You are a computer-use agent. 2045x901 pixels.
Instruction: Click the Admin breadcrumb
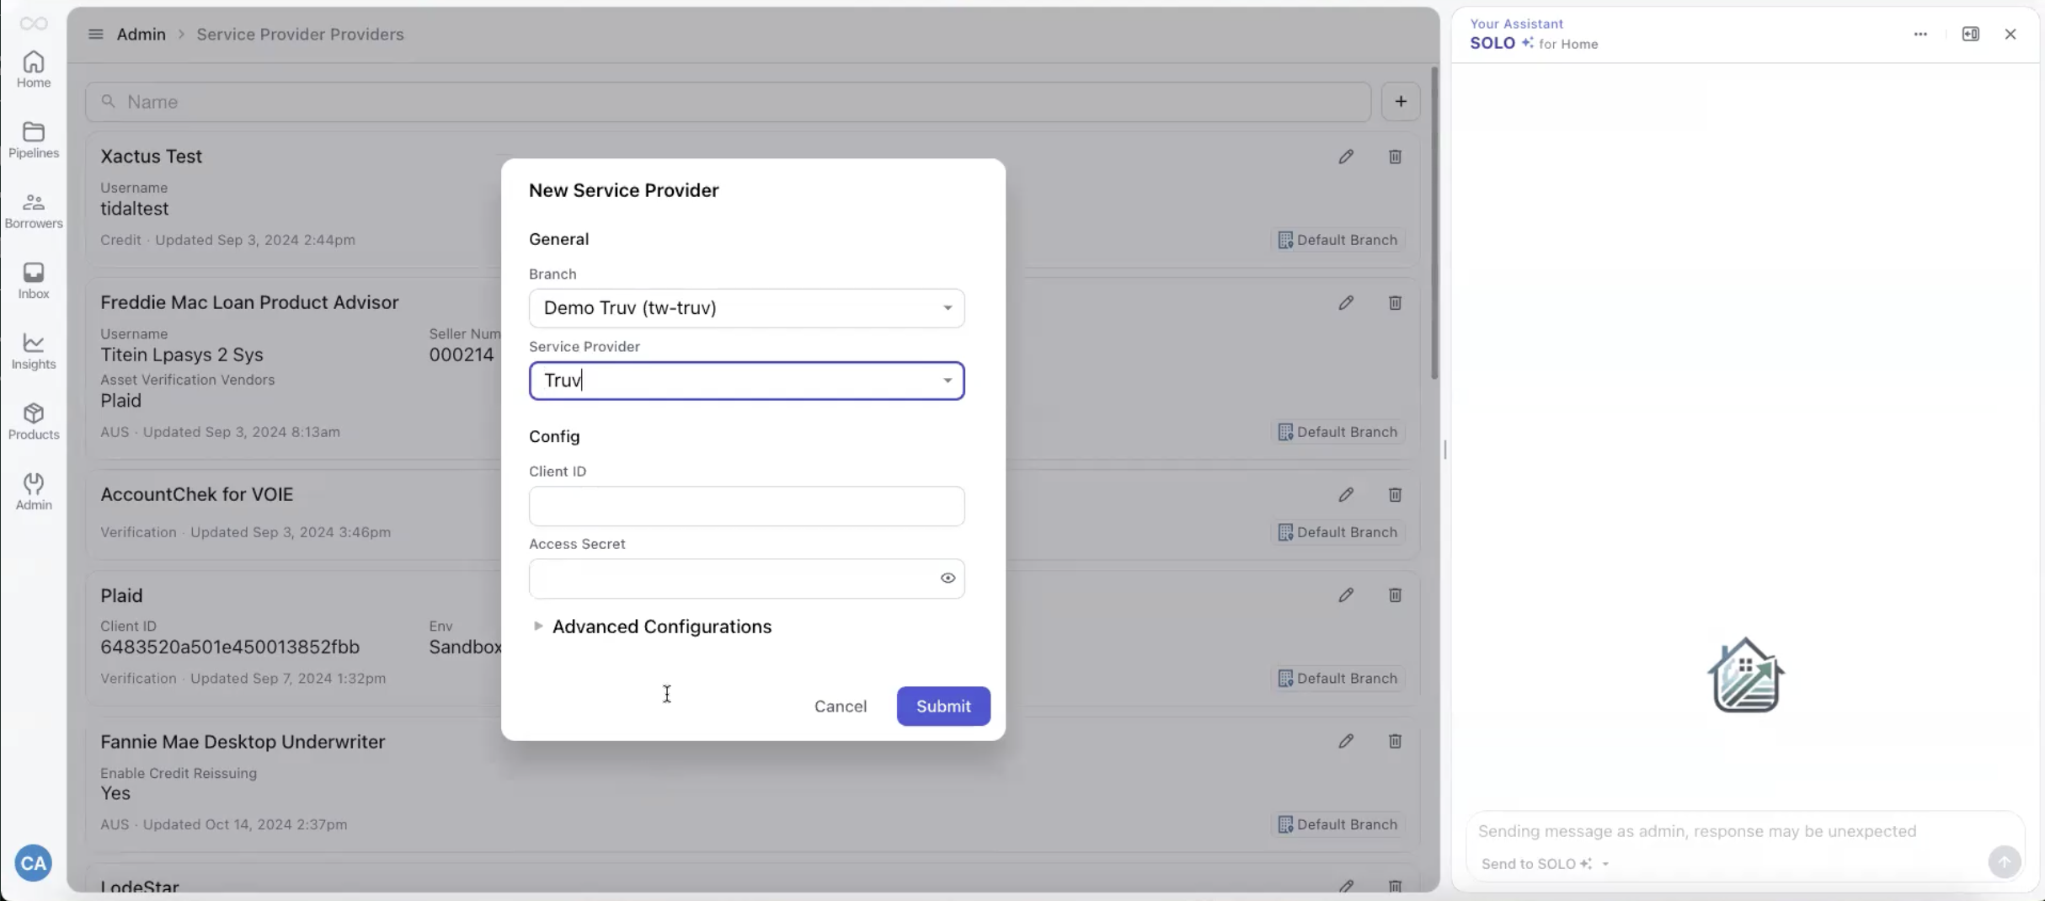click(x=141, y=34)
